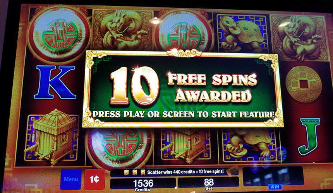This screenshot has width=333, height=193.
Task: Tap the golden sedan chair on first reel
Action: [52, 137]
